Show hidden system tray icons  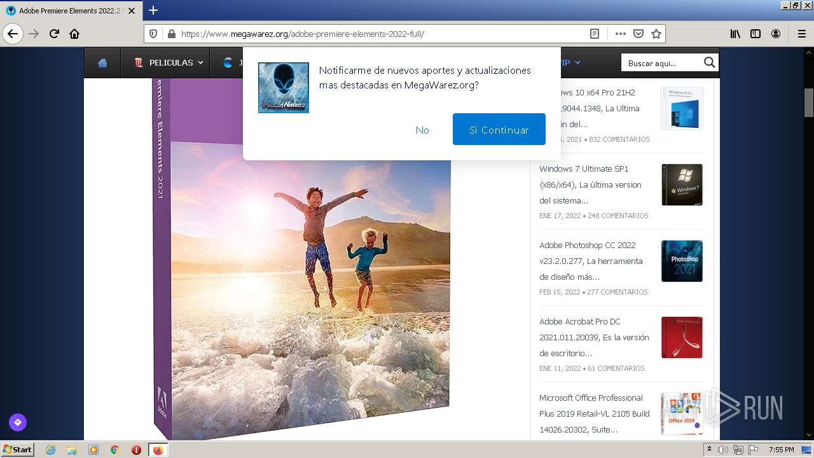[x=709, y=450]
